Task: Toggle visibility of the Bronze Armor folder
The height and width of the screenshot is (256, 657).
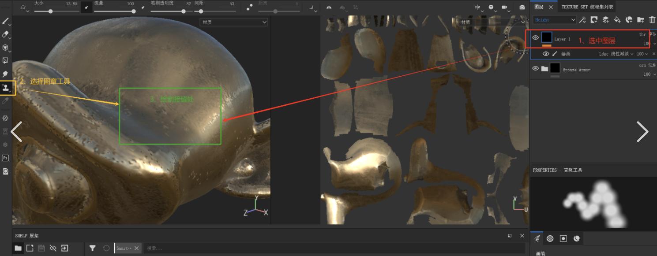Action: click(536, 69)
